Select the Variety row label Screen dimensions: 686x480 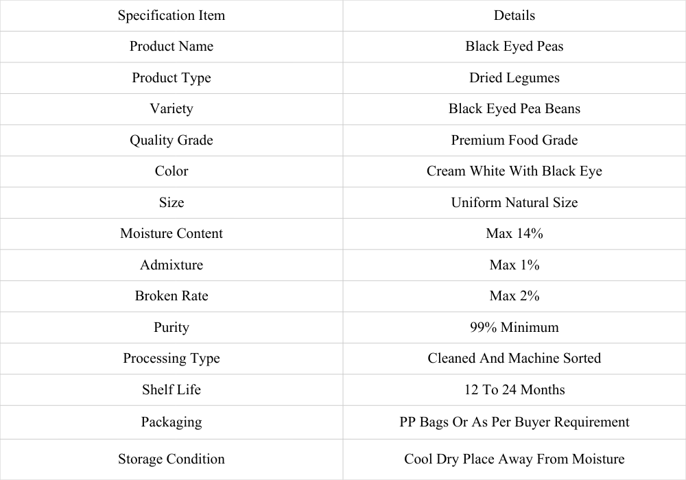pyautogui.click(x=171, y=109)
